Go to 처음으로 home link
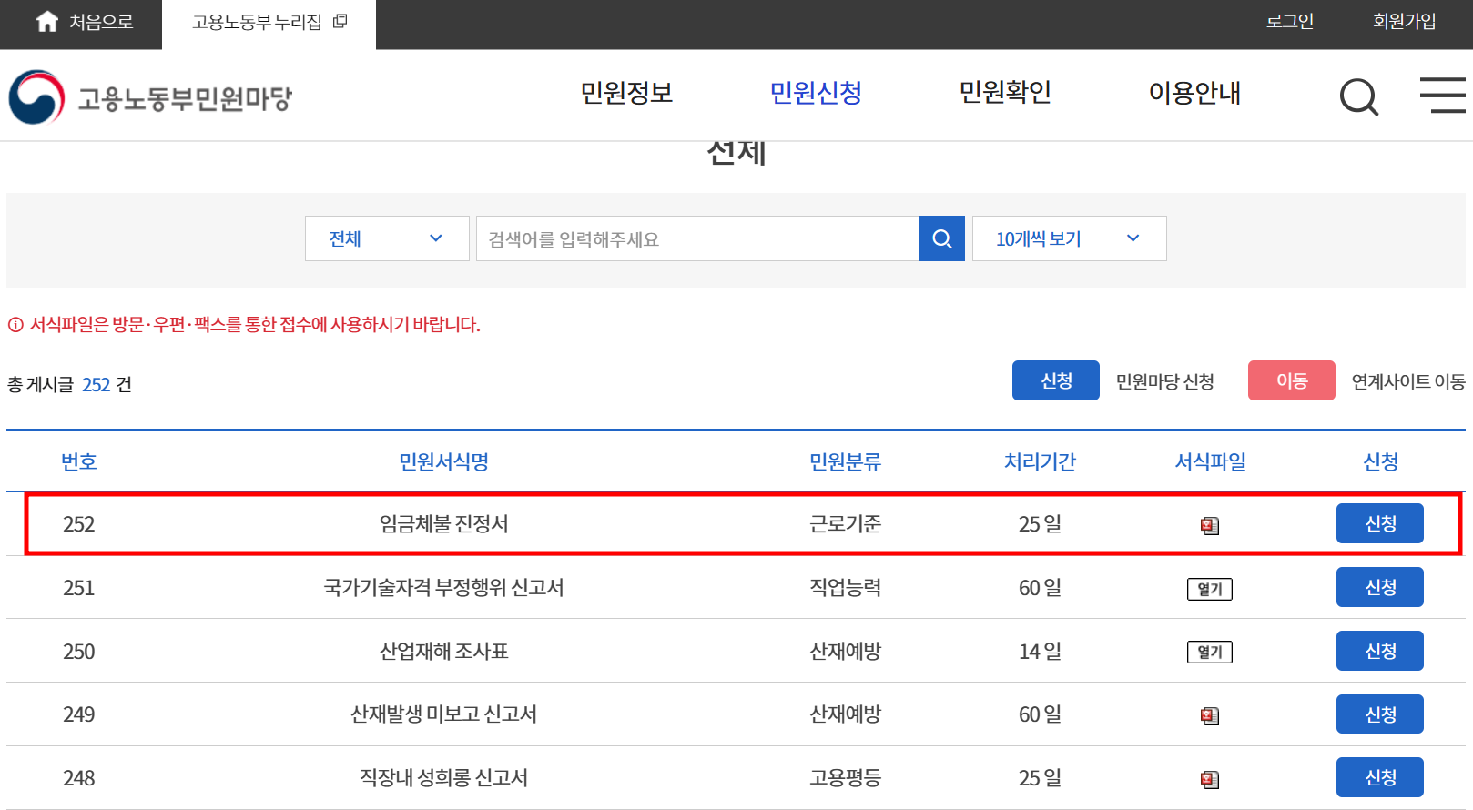Screen dimensions: 1473x810 [x=101, y=22]
